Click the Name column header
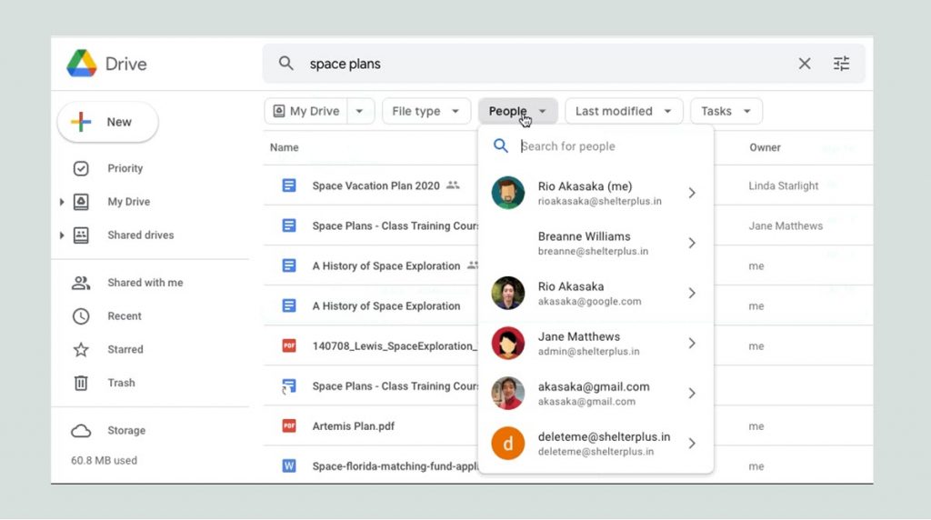Screen dimensions: 931x520 (x=284, y=147)
